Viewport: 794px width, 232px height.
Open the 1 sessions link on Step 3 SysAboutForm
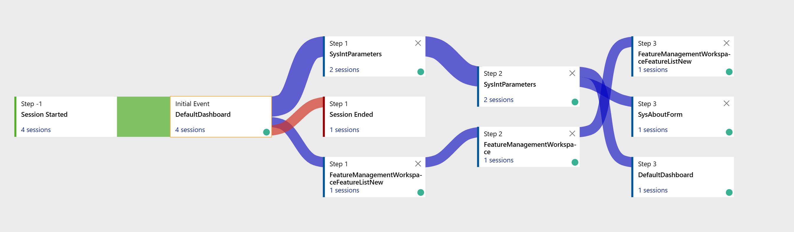tap(652, 130)
